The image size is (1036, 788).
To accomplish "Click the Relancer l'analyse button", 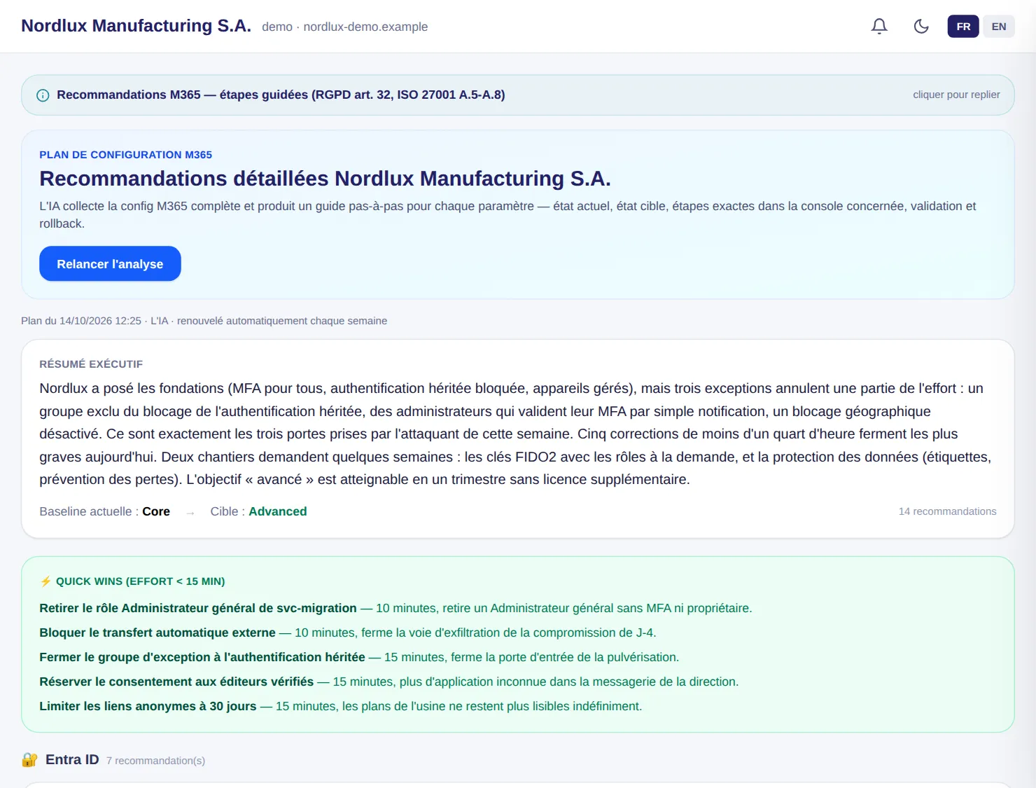I will 110,264.
